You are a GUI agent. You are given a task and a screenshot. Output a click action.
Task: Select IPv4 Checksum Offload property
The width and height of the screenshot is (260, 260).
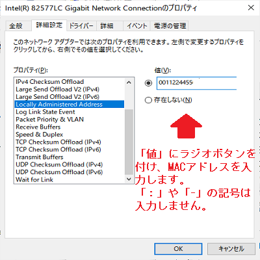70,82
